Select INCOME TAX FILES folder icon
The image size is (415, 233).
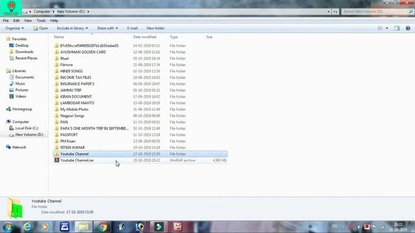coord(56,78)
